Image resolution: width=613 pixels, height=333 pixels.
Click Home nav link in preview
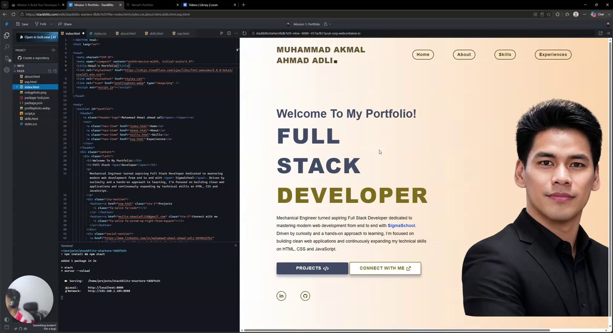(x=423, y=55)
